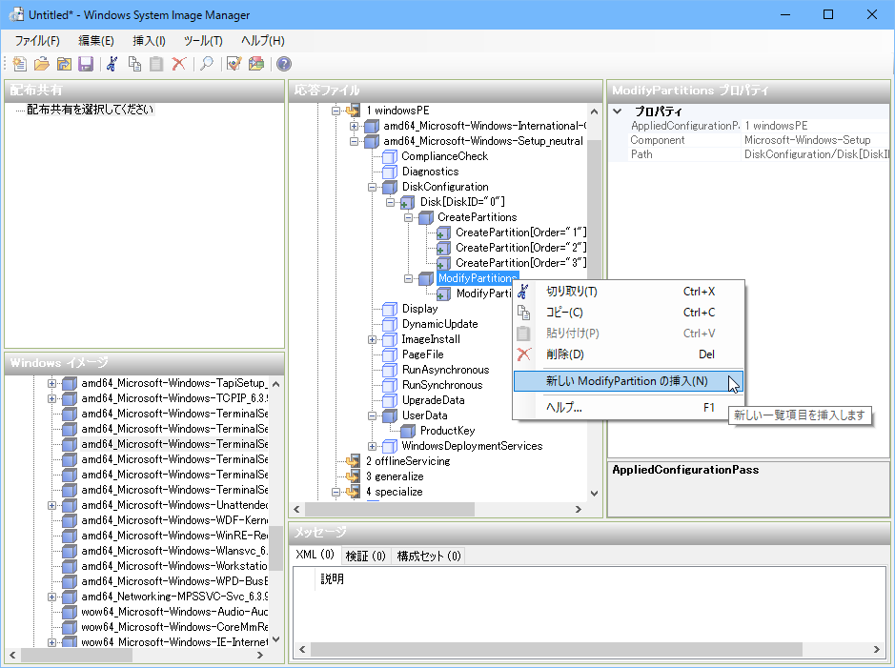Screen dimensions: 895x668
Task: Click the red X icon beside 削除(D) in the context menu
Action: pyautogui.click(x=523, y=354)
